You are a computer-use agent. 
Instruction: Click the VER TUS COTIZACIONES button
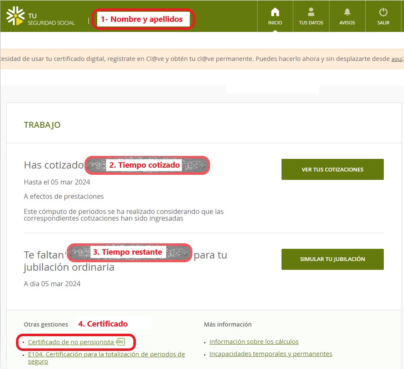click(x=332, y=169)
